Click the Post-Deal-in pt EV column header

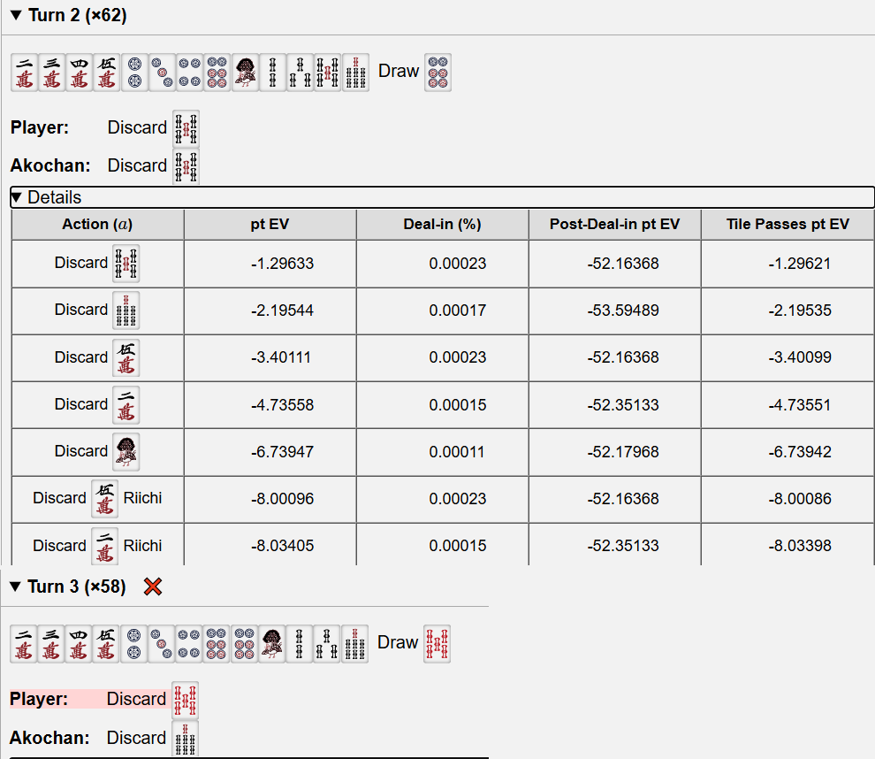pos(615,225)
